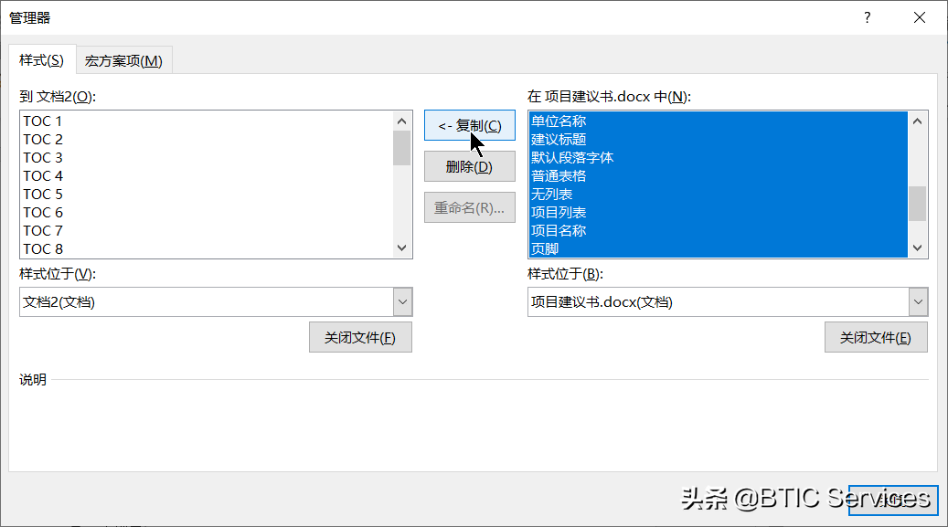Viewport: 948px width, 527px height.
Task: Open the 文档2(文档) dropdown
Action: 402,301
